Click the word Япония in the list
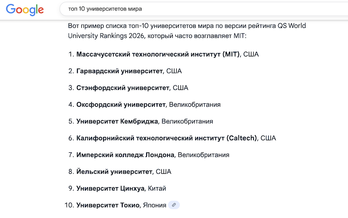Screen dimensions: 348x218 point(154,205)
